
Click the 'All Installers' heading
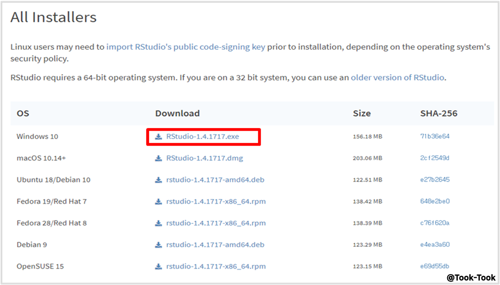(x=54, y=17)
